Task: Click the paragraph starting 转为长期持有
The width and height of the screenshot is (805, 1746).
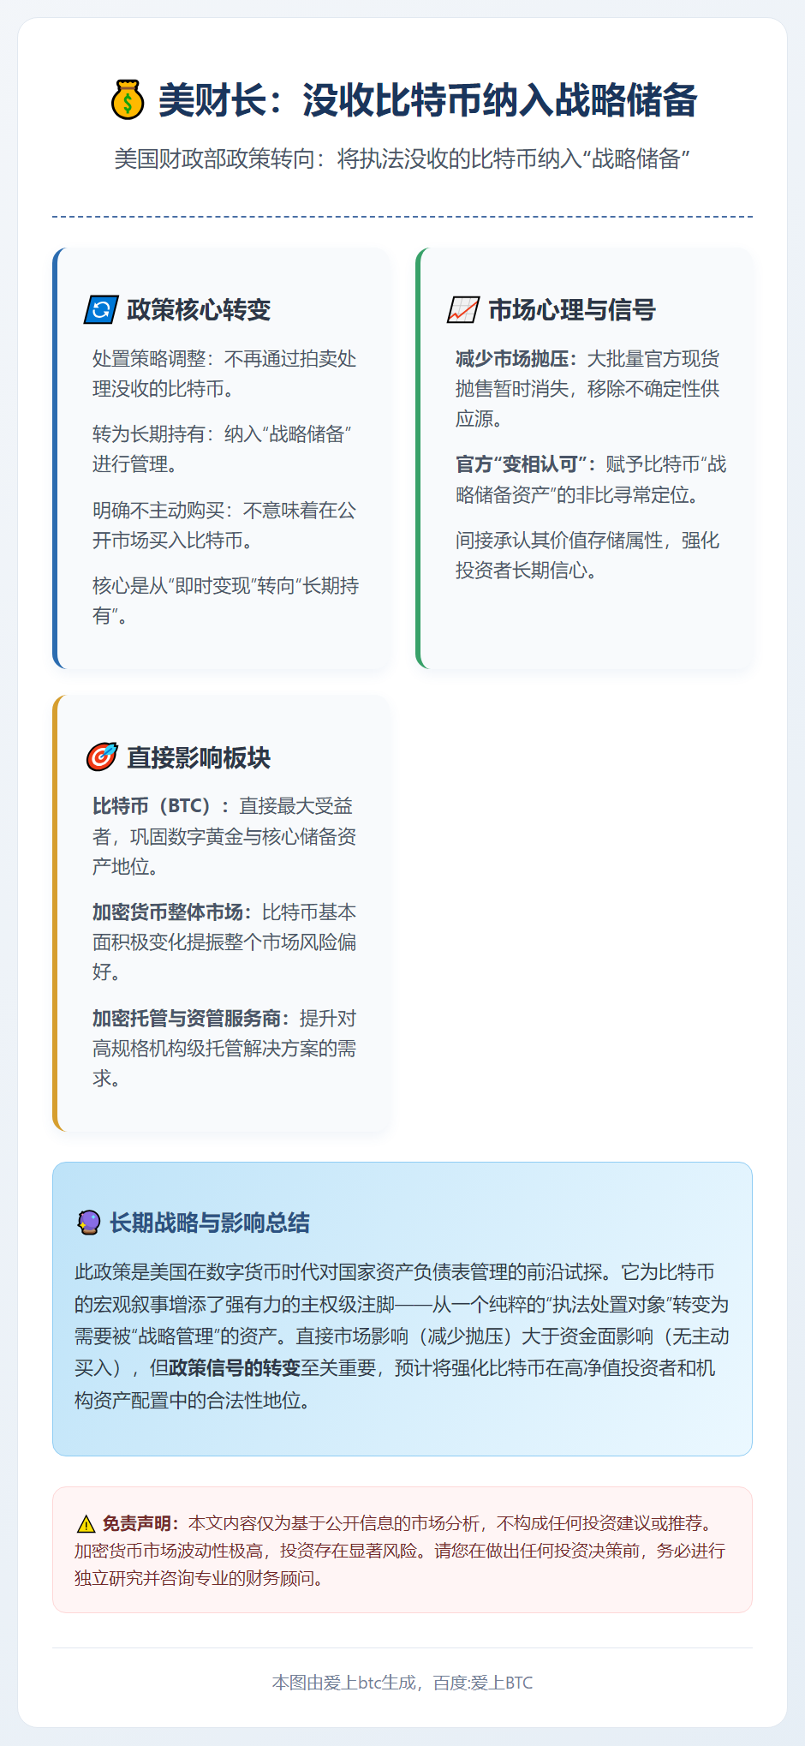Action: (222, 449)
